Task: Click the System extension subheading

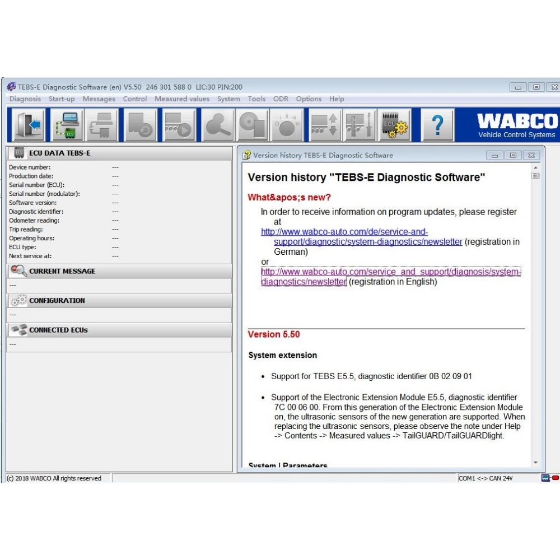Action: (x=282, y=355)
